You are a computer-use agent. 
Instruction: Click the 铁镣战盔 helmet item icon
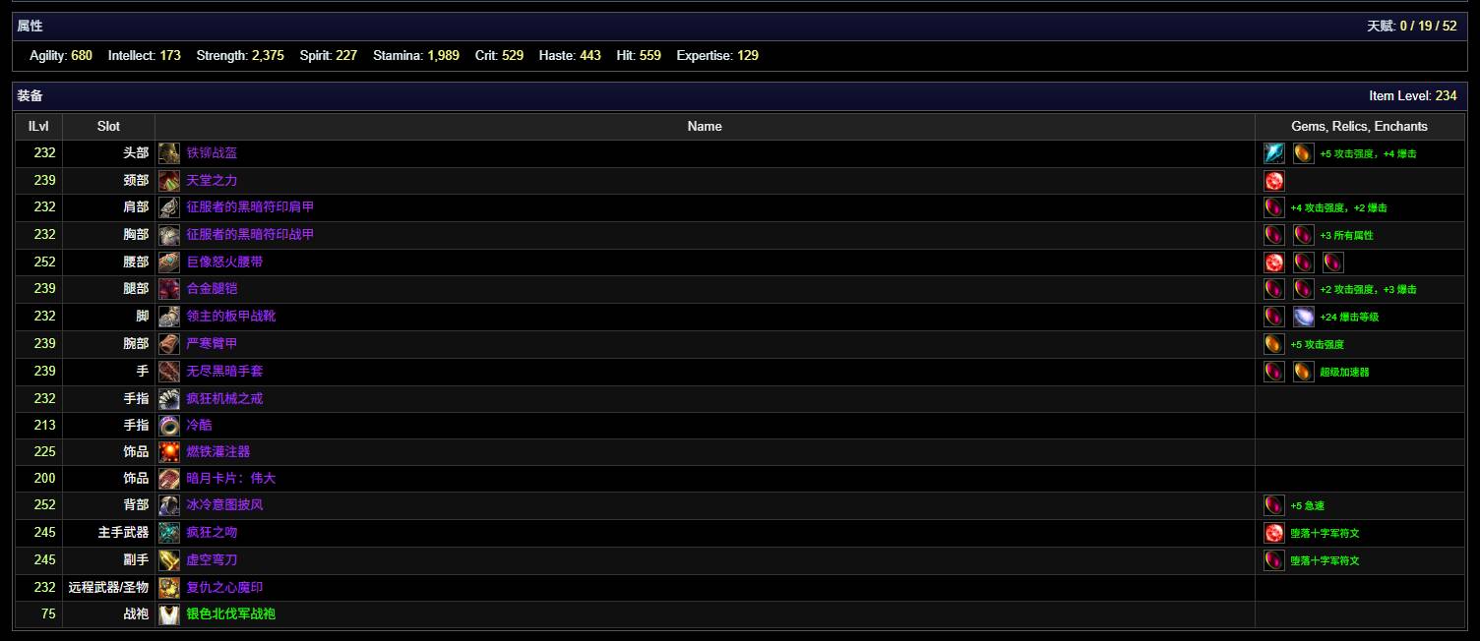click(x=169, y=153)
